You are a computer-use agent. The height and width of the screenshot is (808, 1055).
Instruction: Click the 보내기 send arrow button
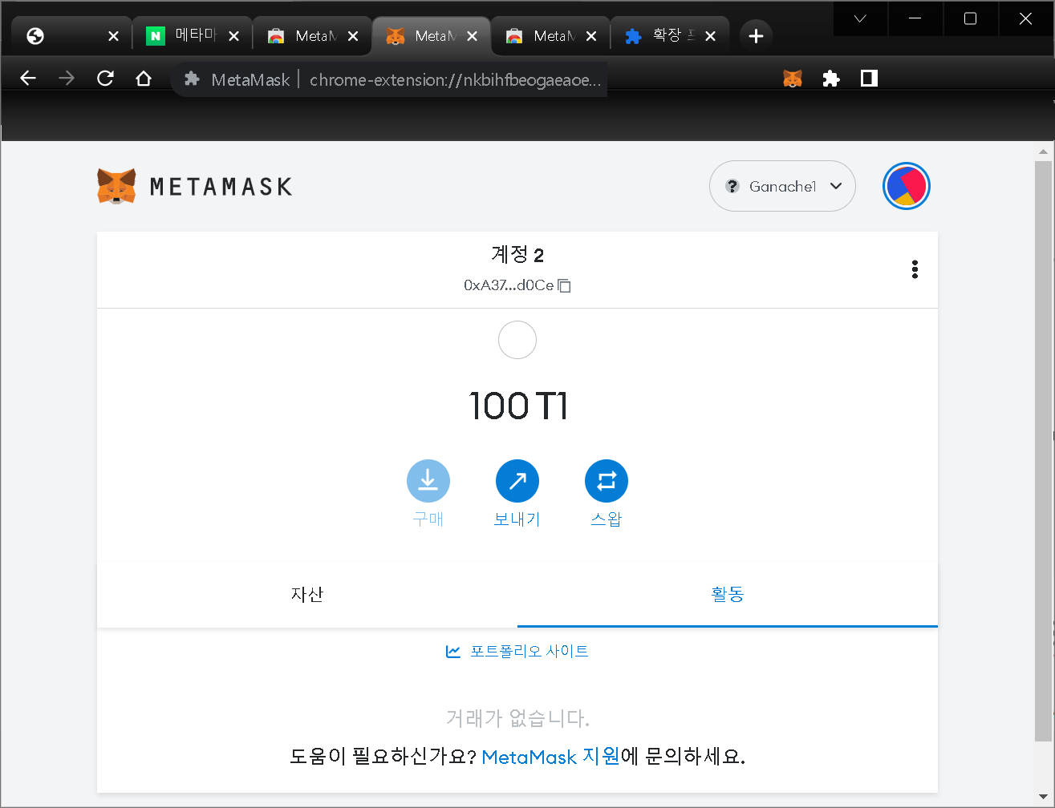tap(517, 481)
